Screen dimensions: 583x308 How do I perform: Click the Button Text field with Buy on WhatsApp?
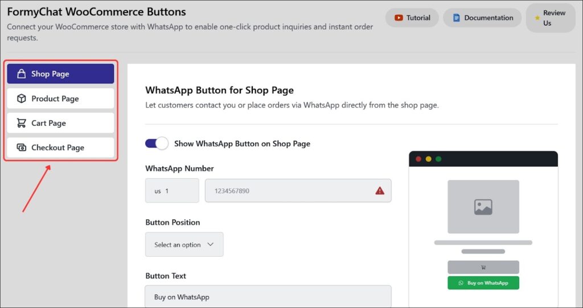268,297
